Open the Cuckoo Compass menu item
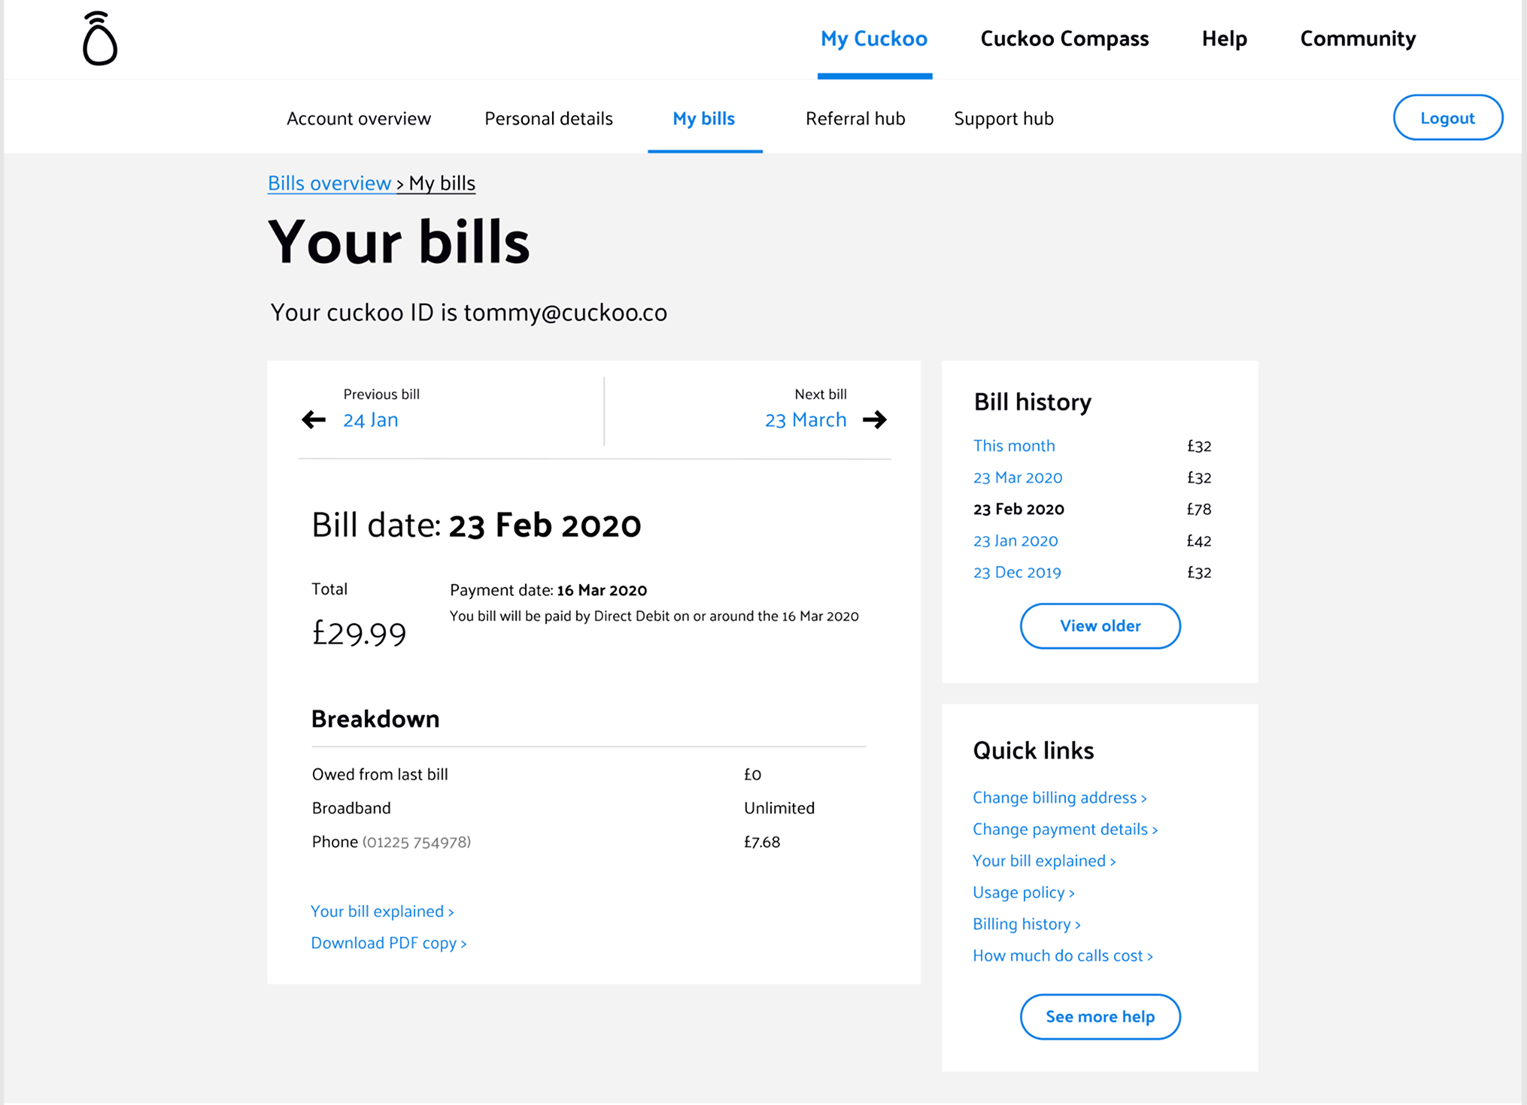Image resolution: width=1527 pixels, height=1105 pixels. [x=1064, y=39]
